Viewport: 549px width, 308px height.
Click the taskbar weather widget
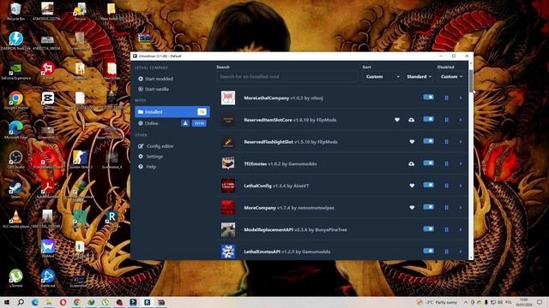pos(437,302)
